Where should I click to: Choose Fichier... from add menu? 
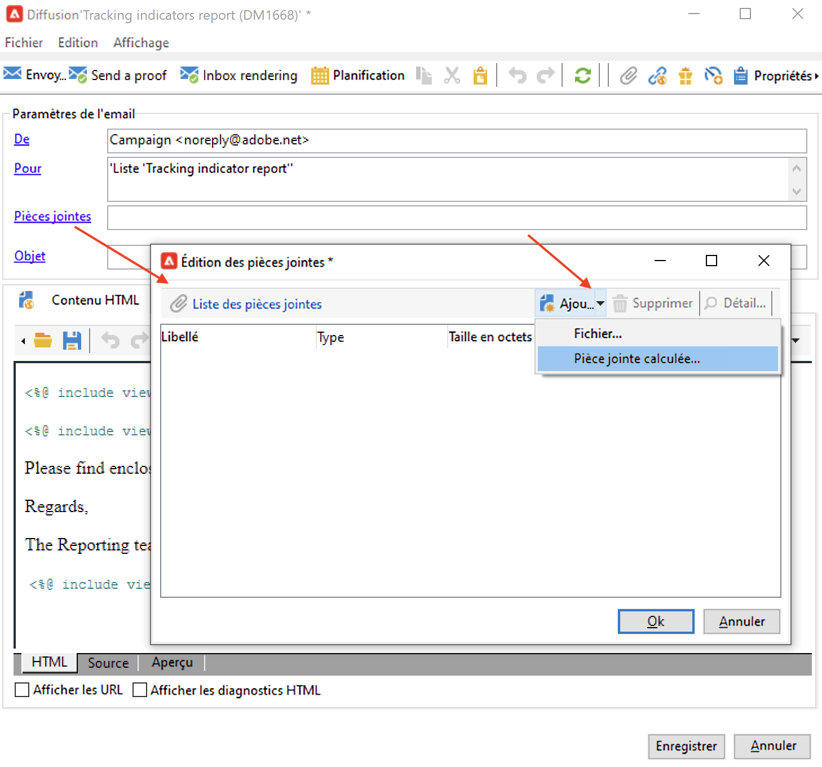pos(658,333)
